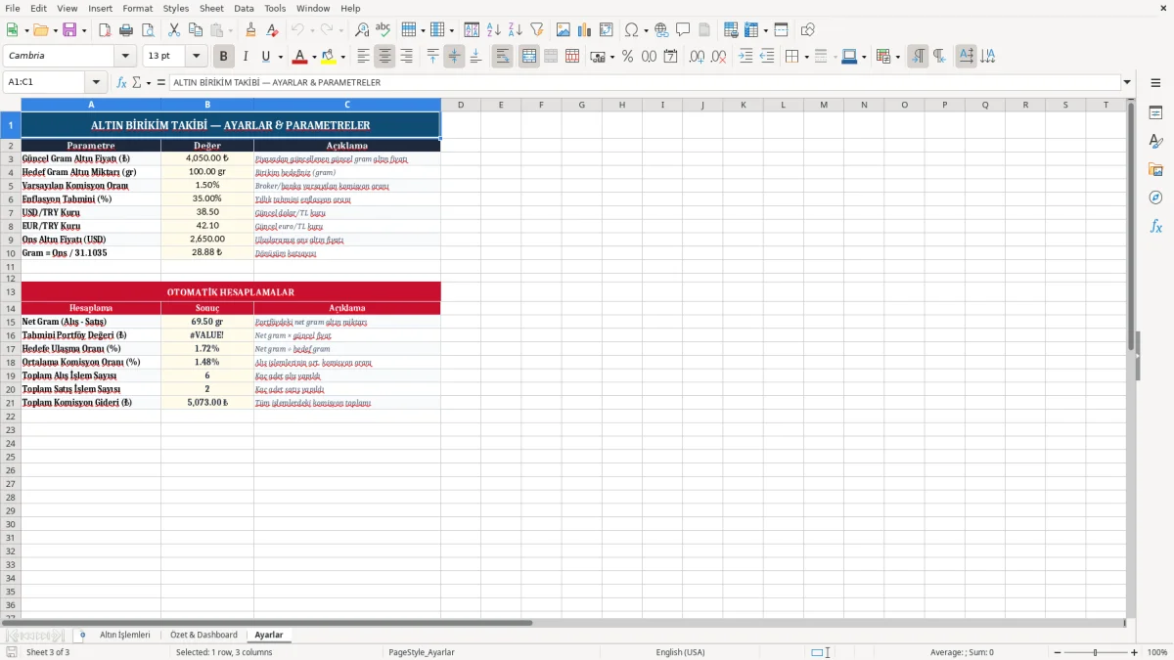Open the Conditional Formatting dropdown arrow
Image resolution: width=1174 pixels, height=660 pixels.
coord(898,57)
